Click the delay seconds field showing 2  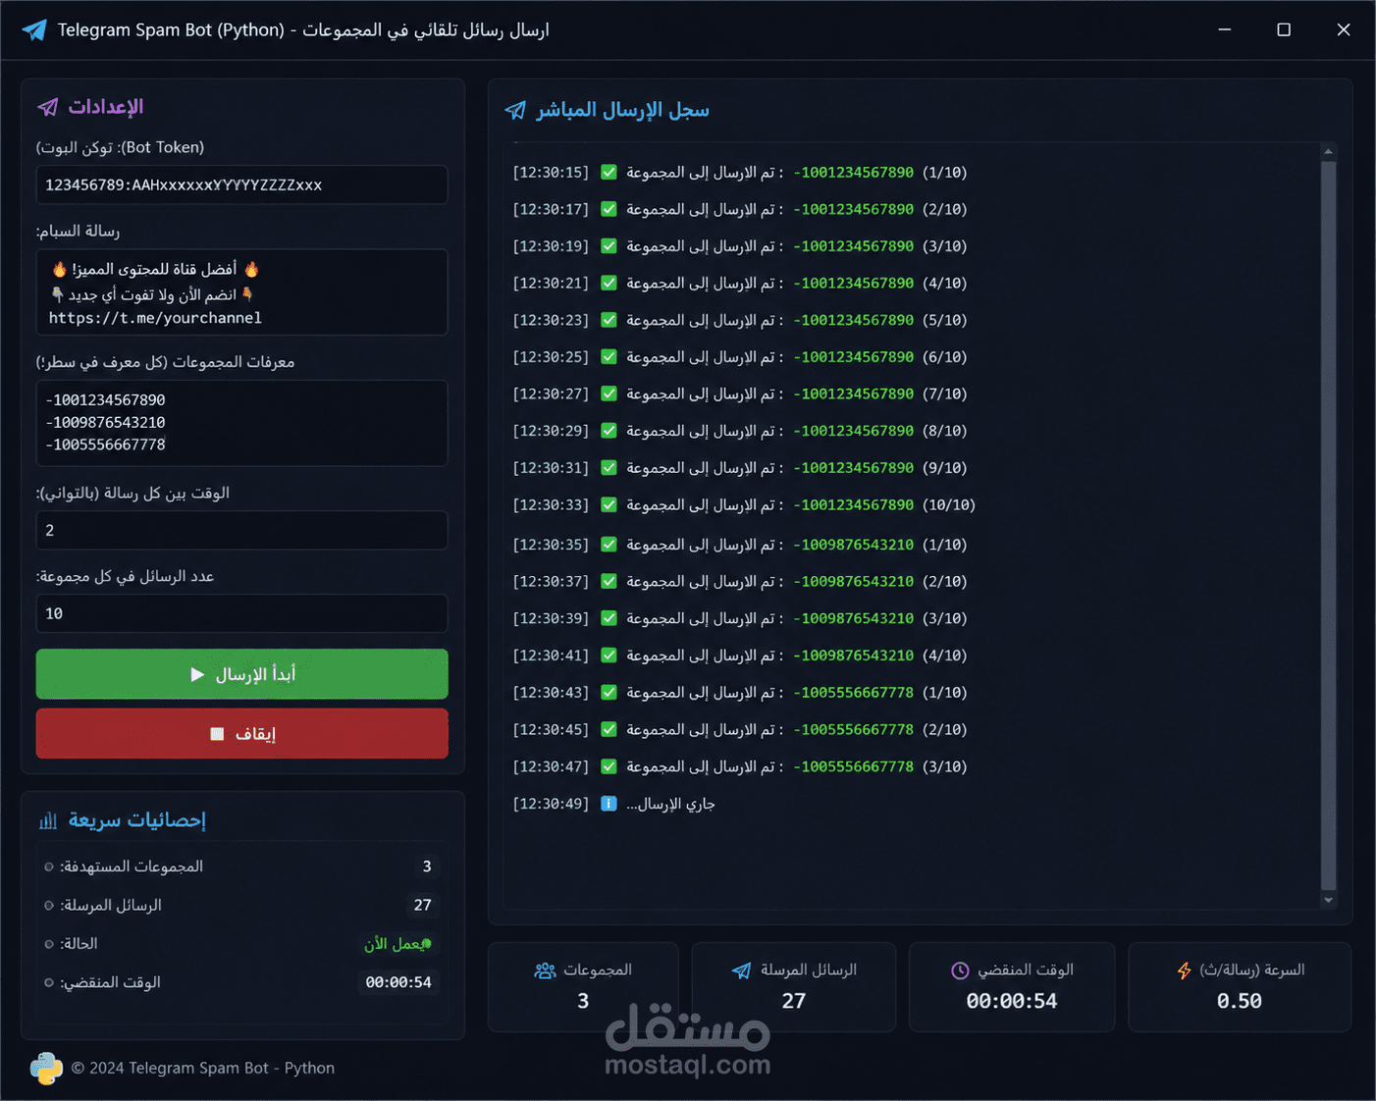tap(242, 530)
